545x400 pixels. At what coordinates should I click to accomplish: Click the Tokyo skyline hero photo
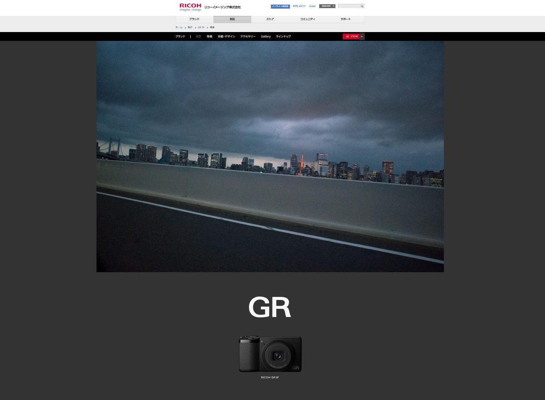pyautogui.click(x=270, y=156)
